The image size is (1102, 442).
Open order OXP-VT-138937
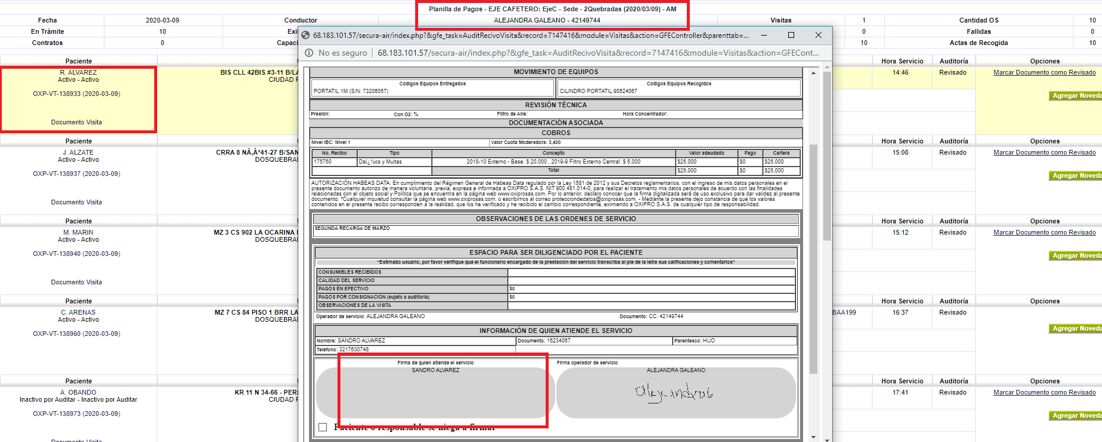77,174
